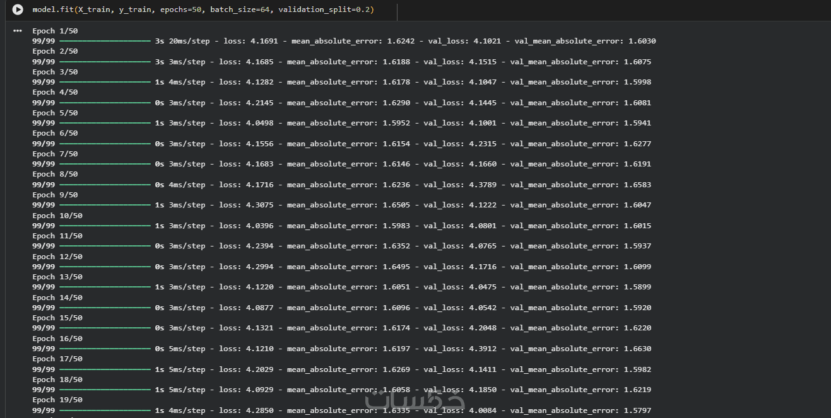Viewport: 831px width, 418px height.
Task: Click the val_mean_absolute_error value 1.6191
Action: pyautogui.click(x=637, y=164)
